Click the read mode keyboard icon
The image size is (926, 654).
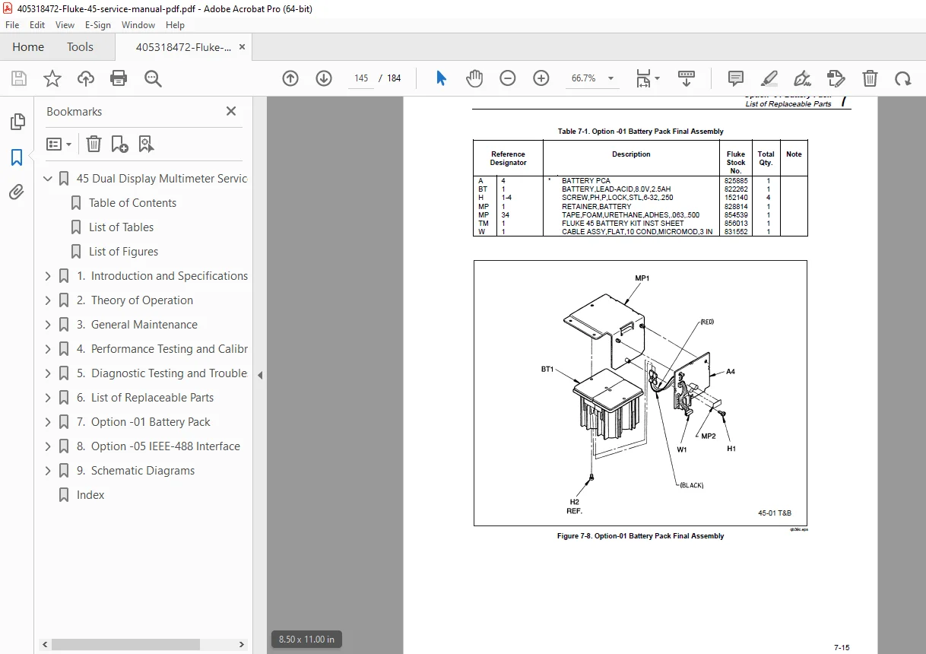(x=687, y=78)
